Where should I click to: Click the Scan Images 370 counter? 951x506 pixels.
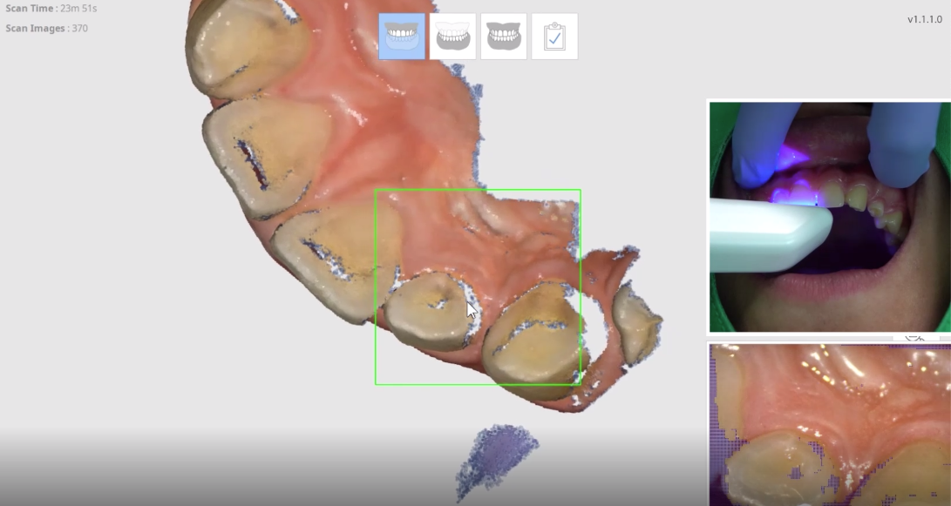(x=47, y=29)
